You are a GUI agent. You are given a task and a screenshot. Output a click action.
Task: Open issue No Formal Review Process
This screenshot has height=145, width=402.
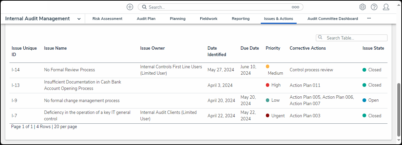tap(69, 70)
